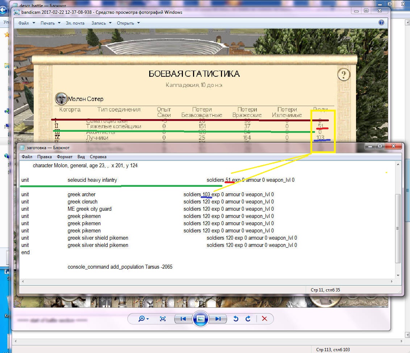Click the Notepad horizontal scrollbar track
This screenshot has height=353, width=410.
point(206,281)
